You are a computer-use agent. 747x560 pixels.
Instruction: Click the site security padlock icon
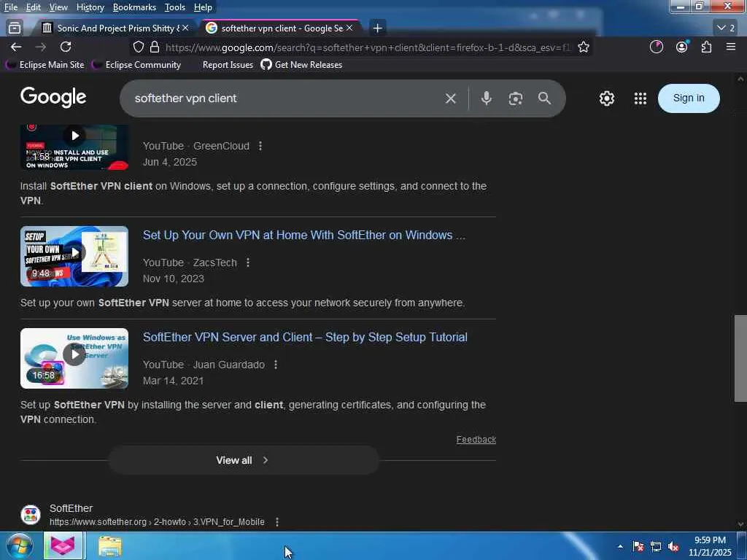155,47
